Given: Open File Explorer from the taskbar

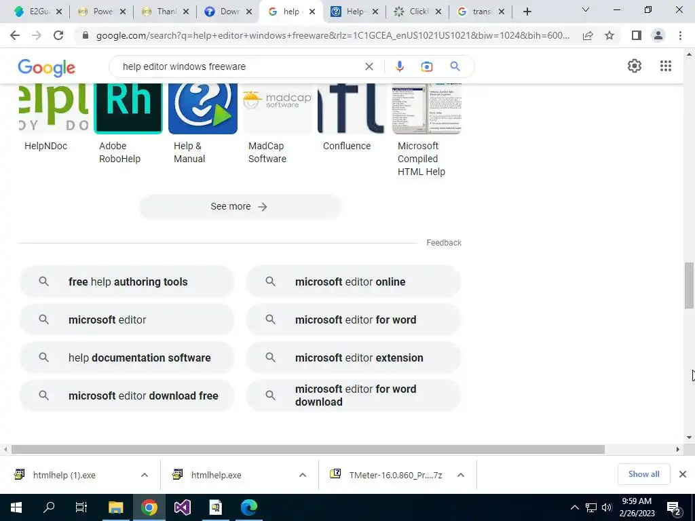Looking at the screenshot, I should pyautogui.click(x=115, y=507).
